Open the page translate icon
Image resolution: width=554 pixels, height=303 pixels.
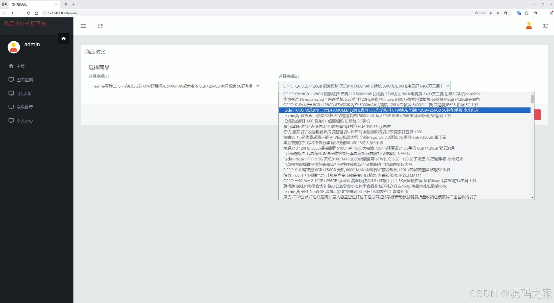point(519,13)
